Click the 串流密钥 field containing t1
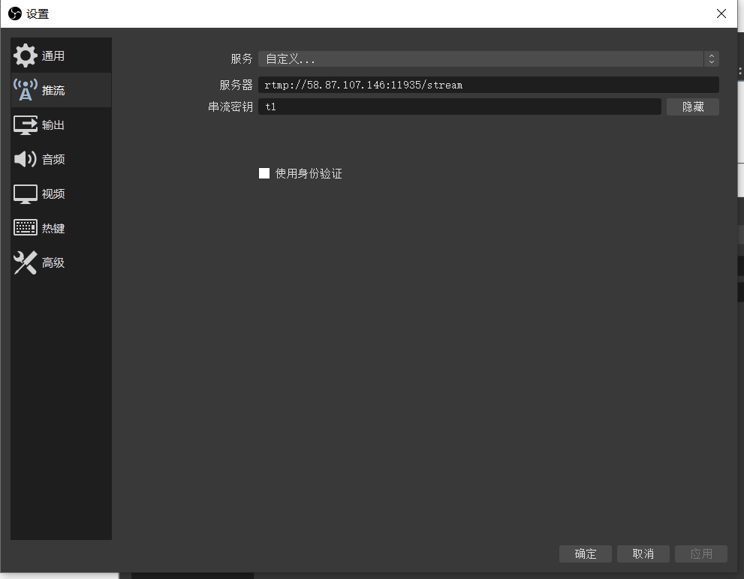Image resolution: width=744 pixels, height=579 pixels. click(459, 106)
